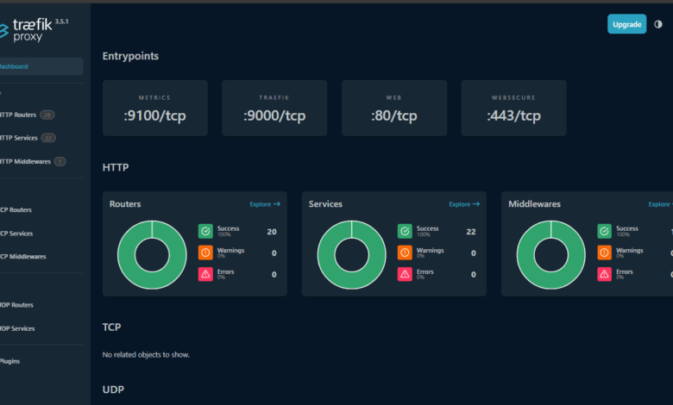The height and width of the screenshot is (405, 673).
Task: Click the TCP section heading
Action: (x=111, y=327)
